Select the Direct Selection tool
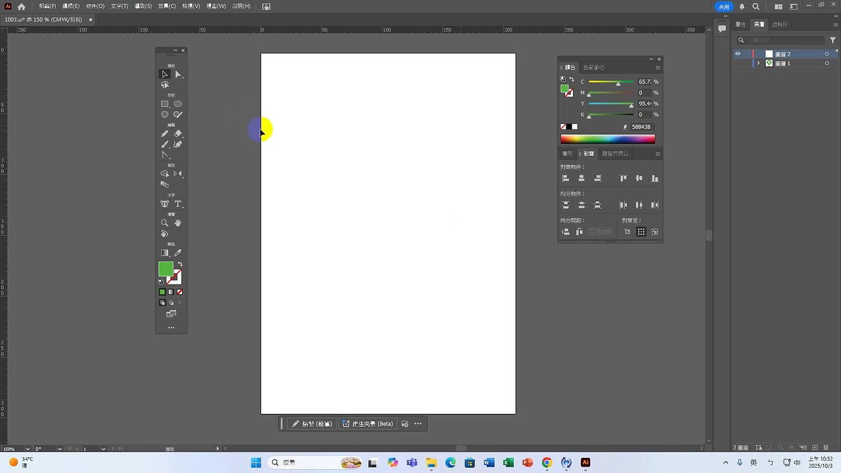Screen dimensions: 841x473 click(x=177, y=74)
